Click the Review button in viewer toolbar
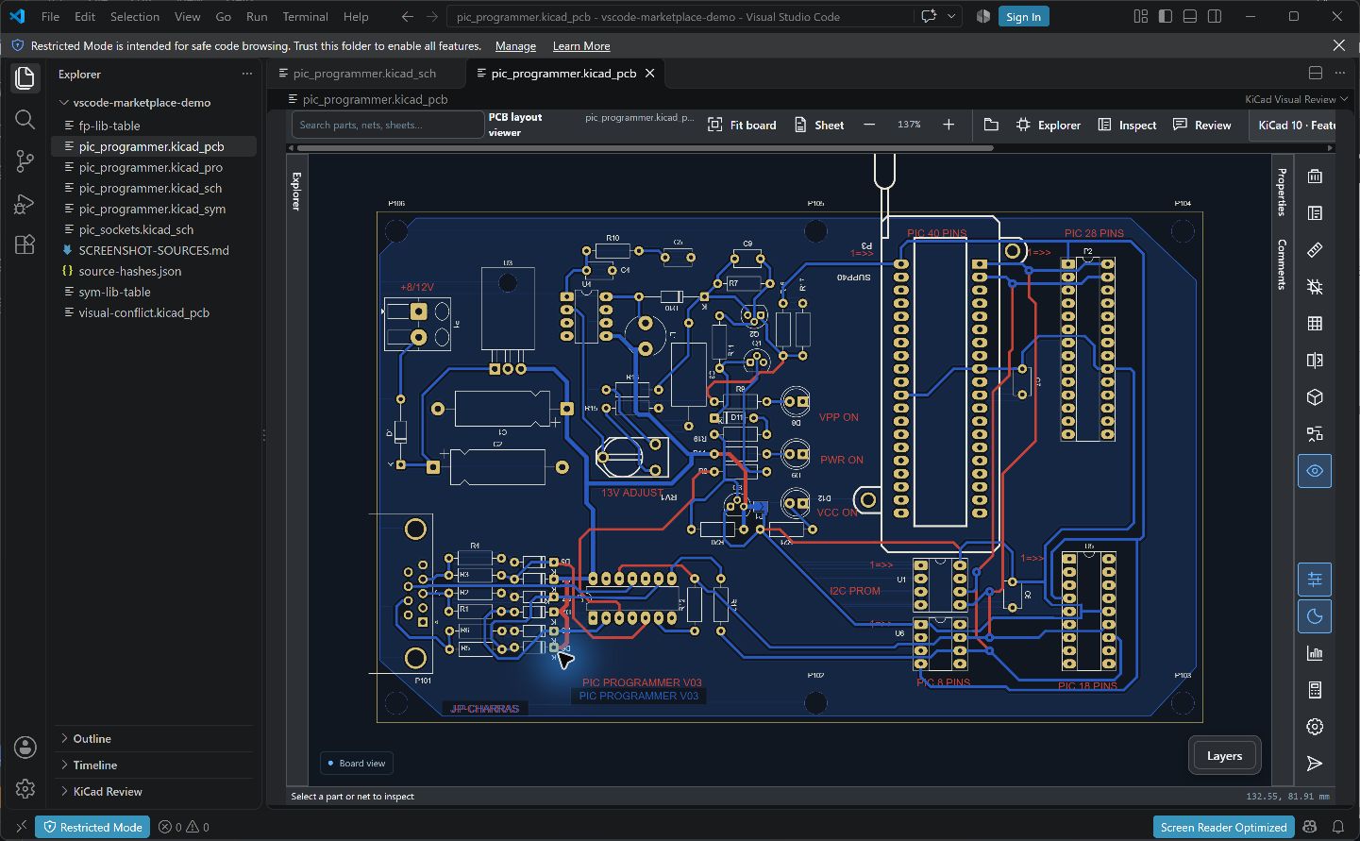Viewport: 1360px width, 841px height. (x=1201, y=125)
